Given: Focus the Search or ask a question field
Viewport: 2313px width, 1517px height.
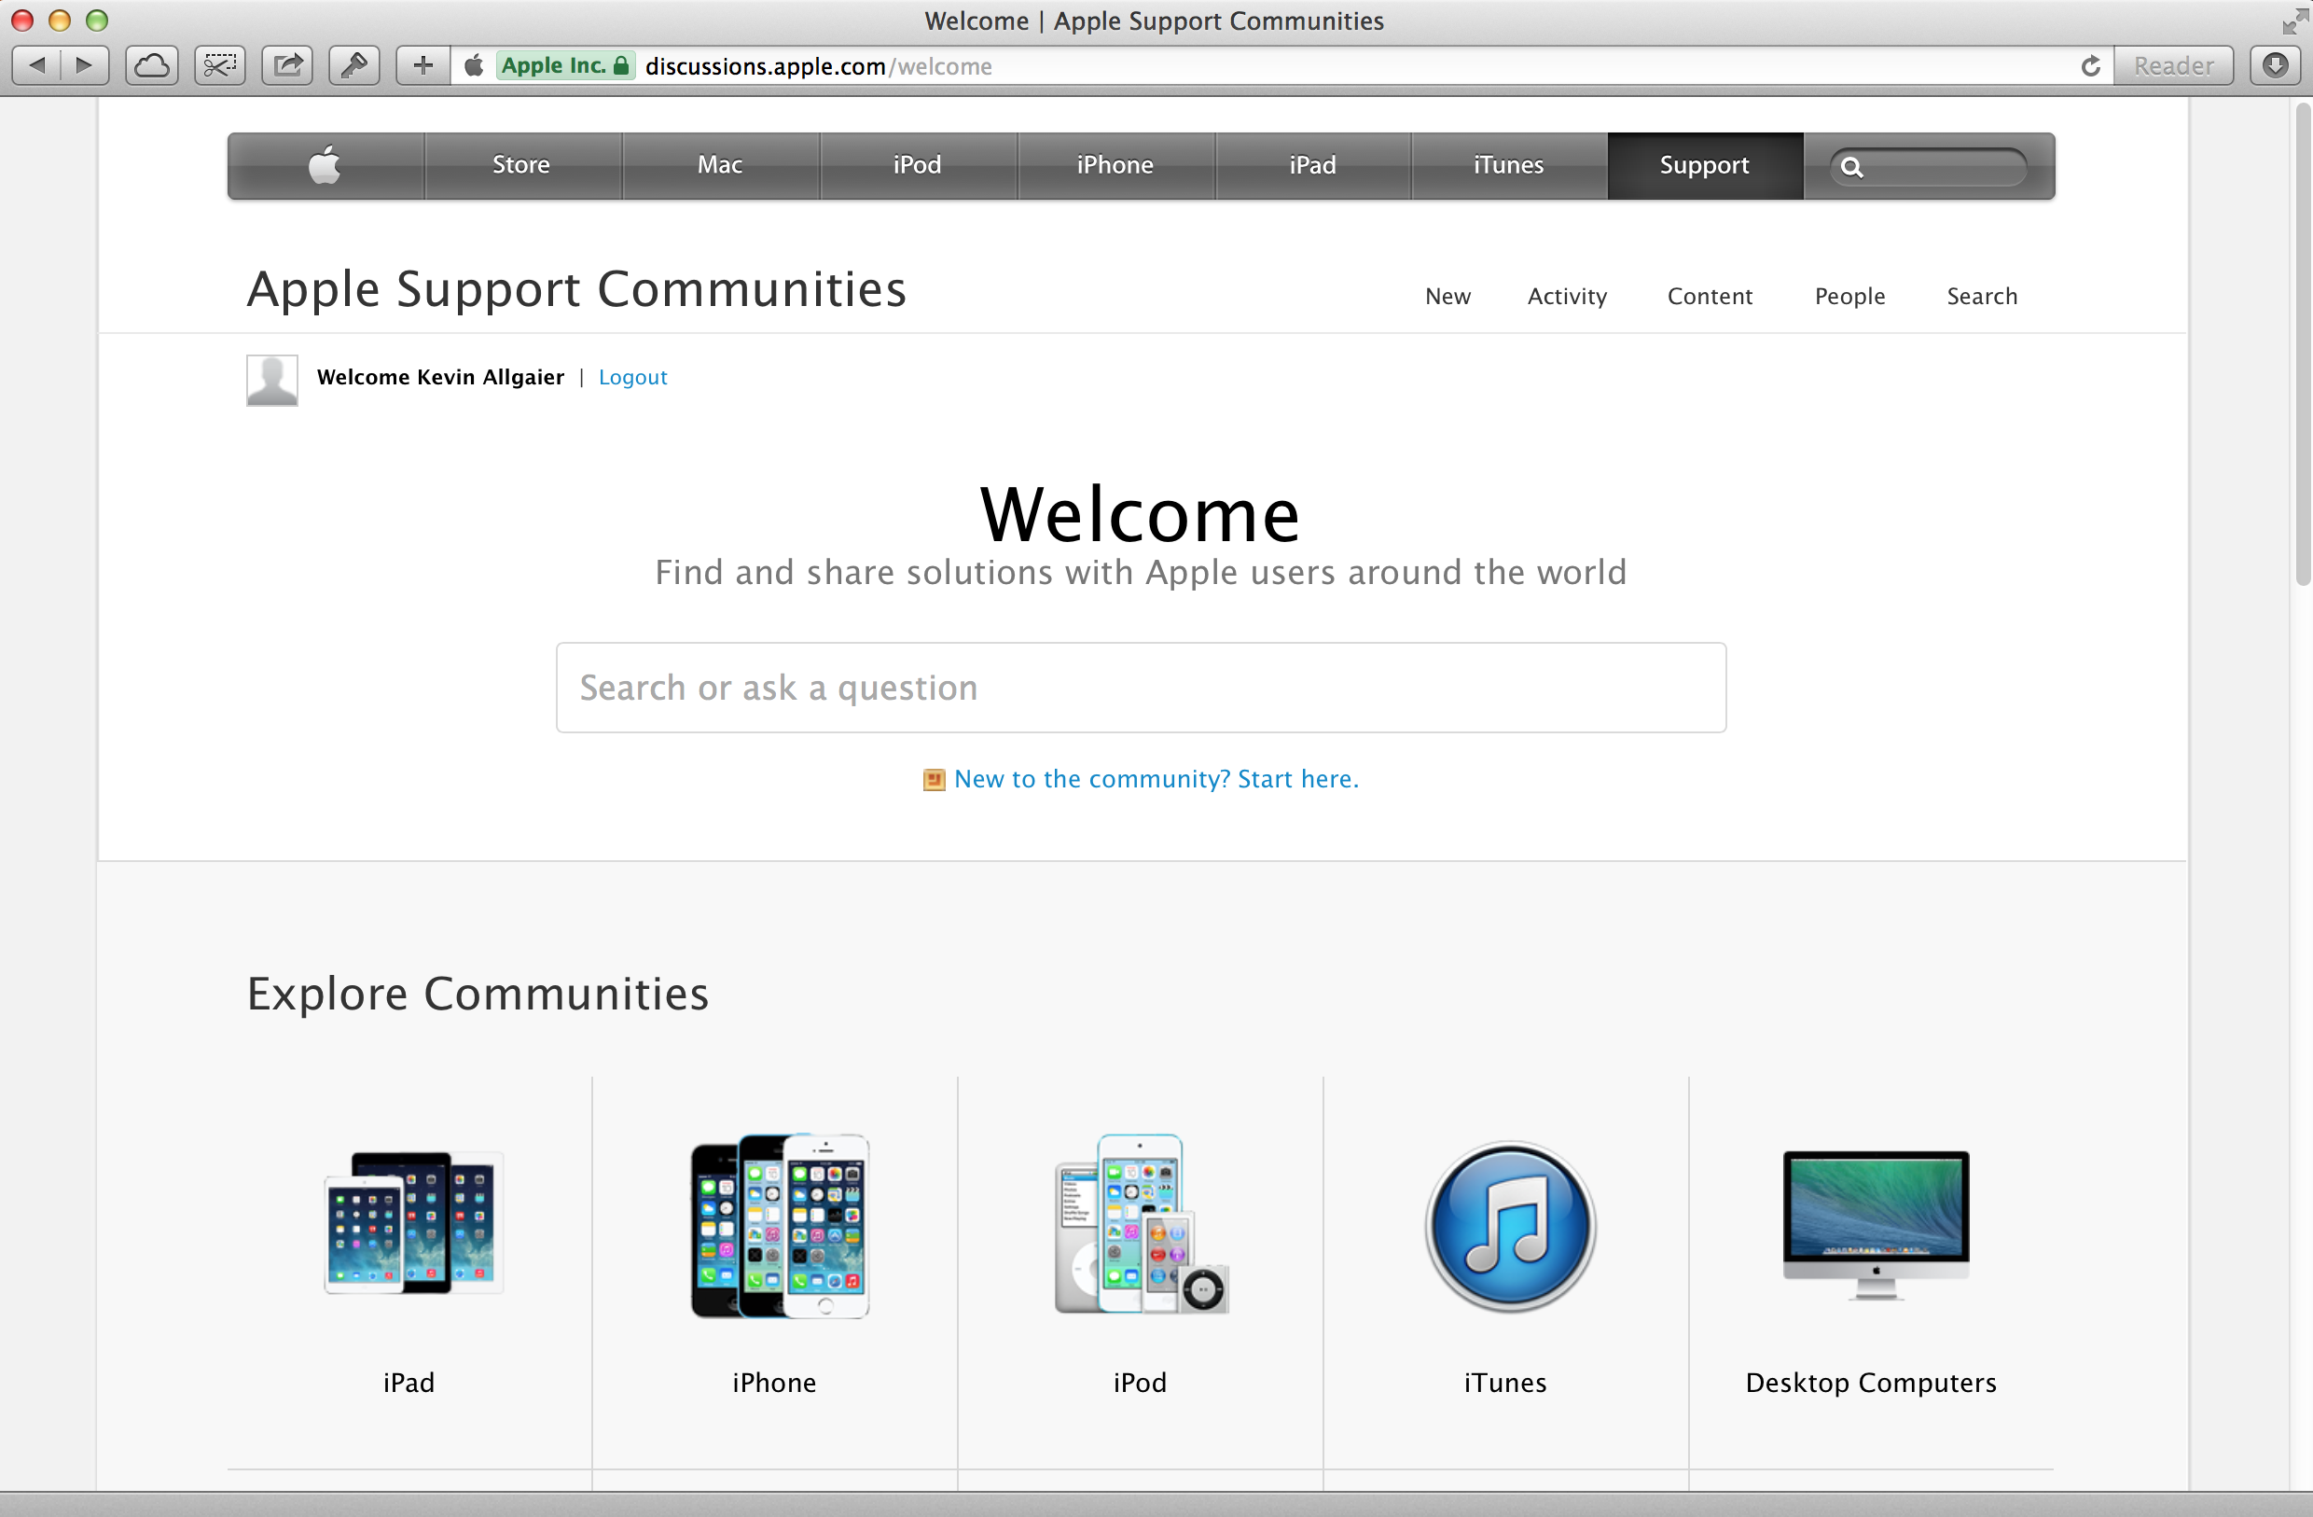Looking at the screenshot, I should point(1141,688).
